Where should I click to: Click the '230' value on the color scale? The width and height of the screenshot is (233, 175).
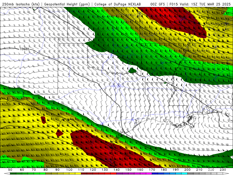point(223,170)
